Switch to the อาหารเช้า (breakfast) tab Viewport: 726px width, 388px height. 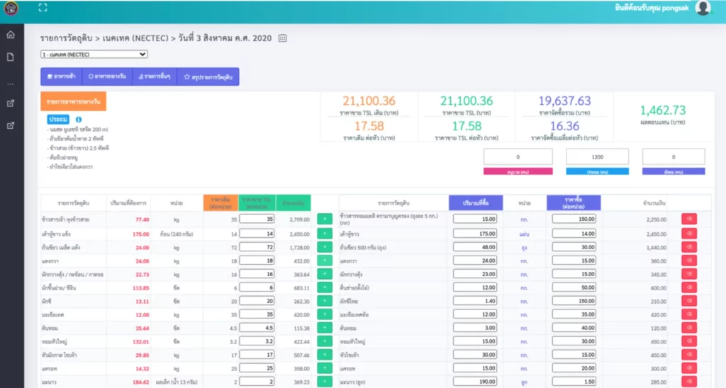pyautogui.click(x=62, y=76)
